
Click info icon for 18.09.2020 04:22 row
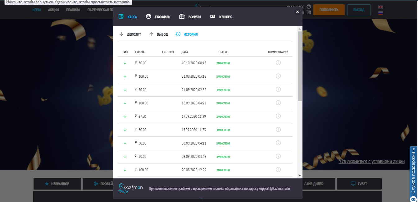278,103
